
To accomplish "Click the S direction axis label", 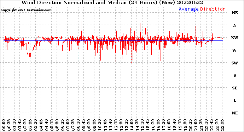I will pos(235,75).
